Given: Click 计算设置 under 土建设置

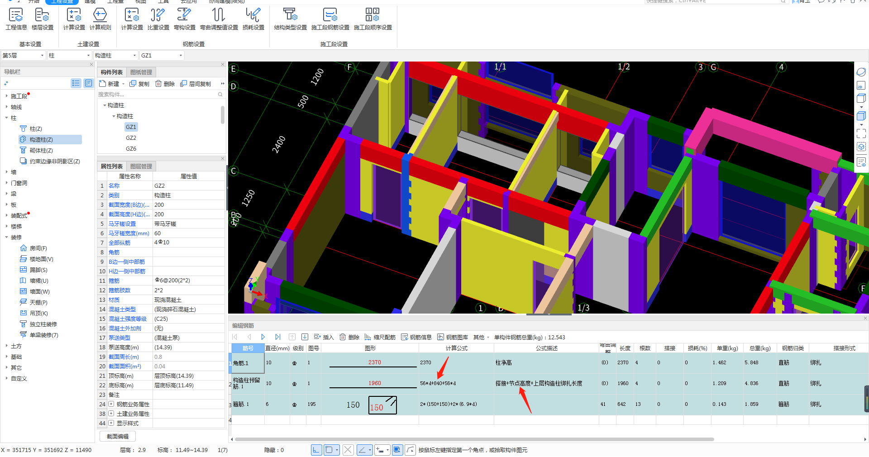Looking at the screenshot, I should coord(74,19).
